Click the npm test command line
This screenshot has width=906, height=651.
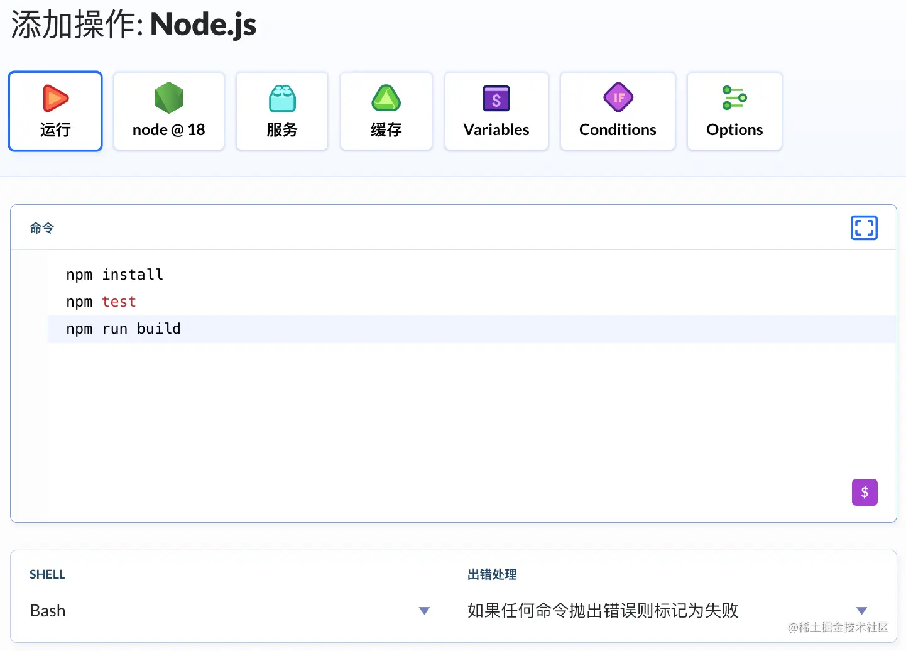click(x=101, y=302)
